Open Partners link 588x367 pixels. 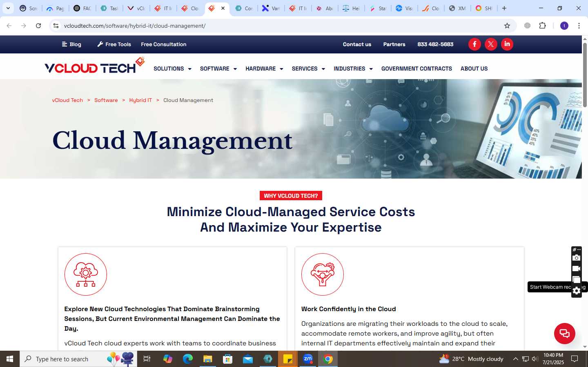[x=394, y=44]
